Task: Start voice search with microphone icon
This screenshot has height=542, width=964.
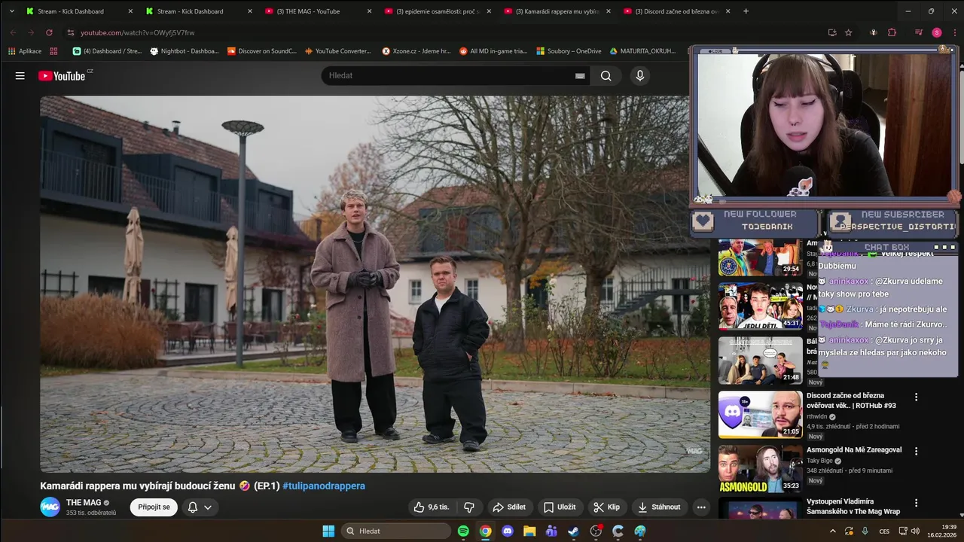Action: coord(640,75)
